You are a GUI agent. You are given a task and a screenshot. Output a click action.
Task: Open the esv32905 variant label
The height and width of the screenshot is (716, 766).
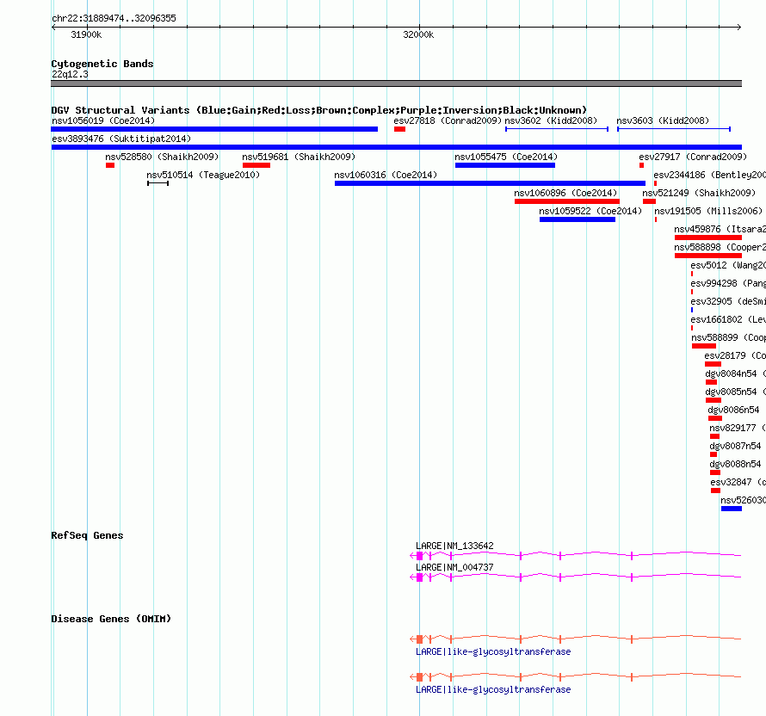[728, 301]
